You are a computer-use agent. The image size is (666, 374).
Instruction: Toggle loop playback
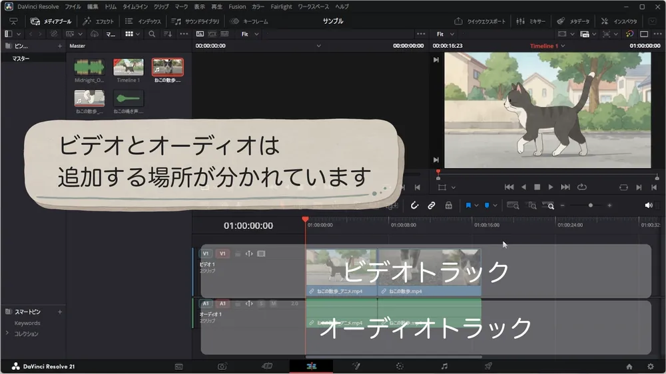[x=582, y=187]
